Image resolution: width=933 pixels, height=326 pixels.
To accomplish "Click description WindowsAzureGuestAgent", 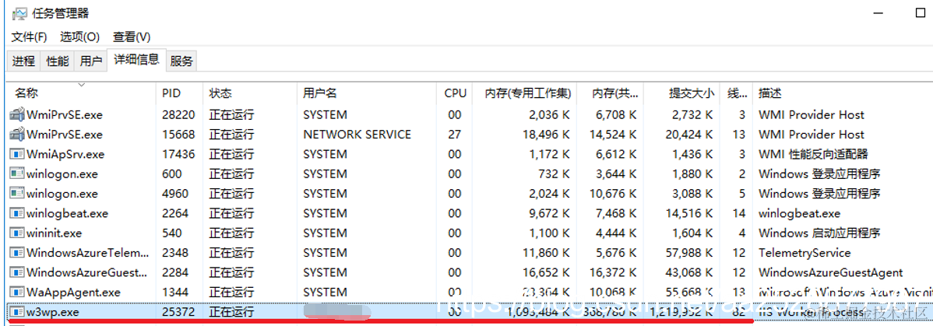I will coord(831,273).
